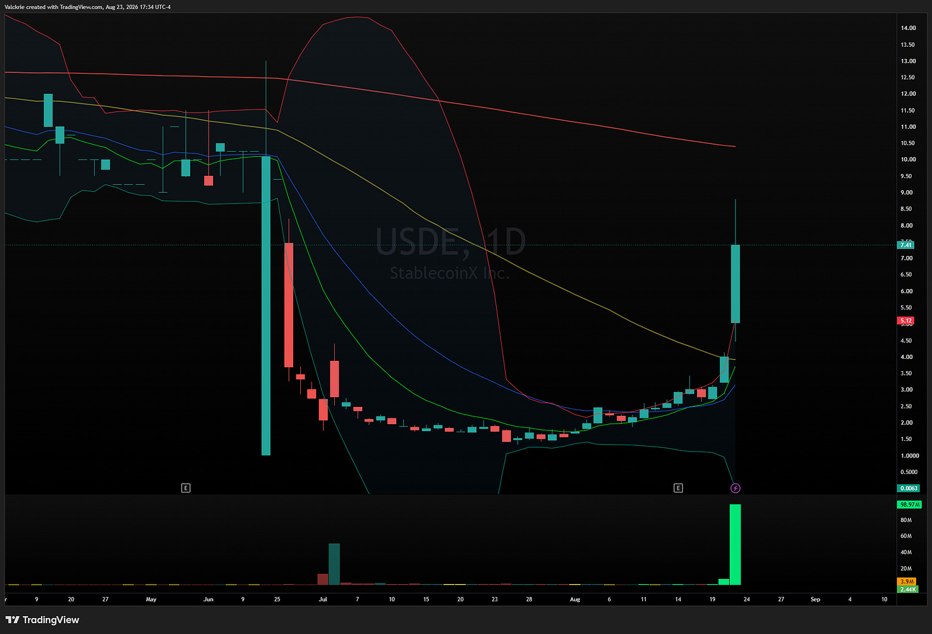Select the green 2.44K volume label
This screenshot has width=932, height=634.
pos(908,589)
